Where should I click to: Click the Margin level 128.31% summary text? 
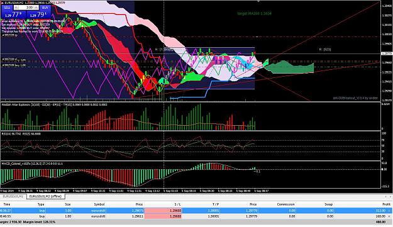39,222
